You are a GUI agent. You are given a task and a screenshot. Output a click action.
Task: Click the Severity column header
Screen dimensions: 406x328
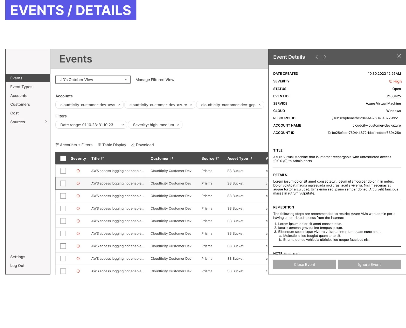click(x=78, y=158)
